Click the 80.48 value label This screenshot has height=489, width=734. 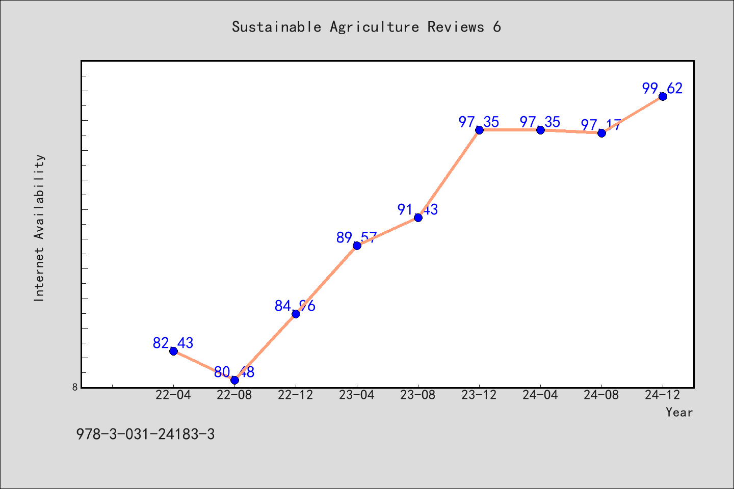click(x=234, y=372)
